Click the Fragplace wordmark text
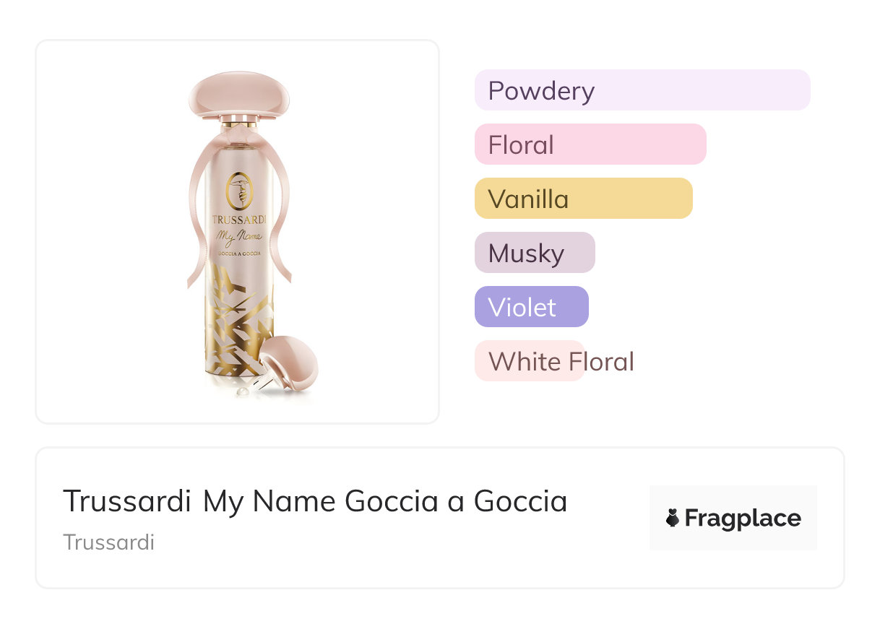The image size is (880, 624). tap(743, 518)
